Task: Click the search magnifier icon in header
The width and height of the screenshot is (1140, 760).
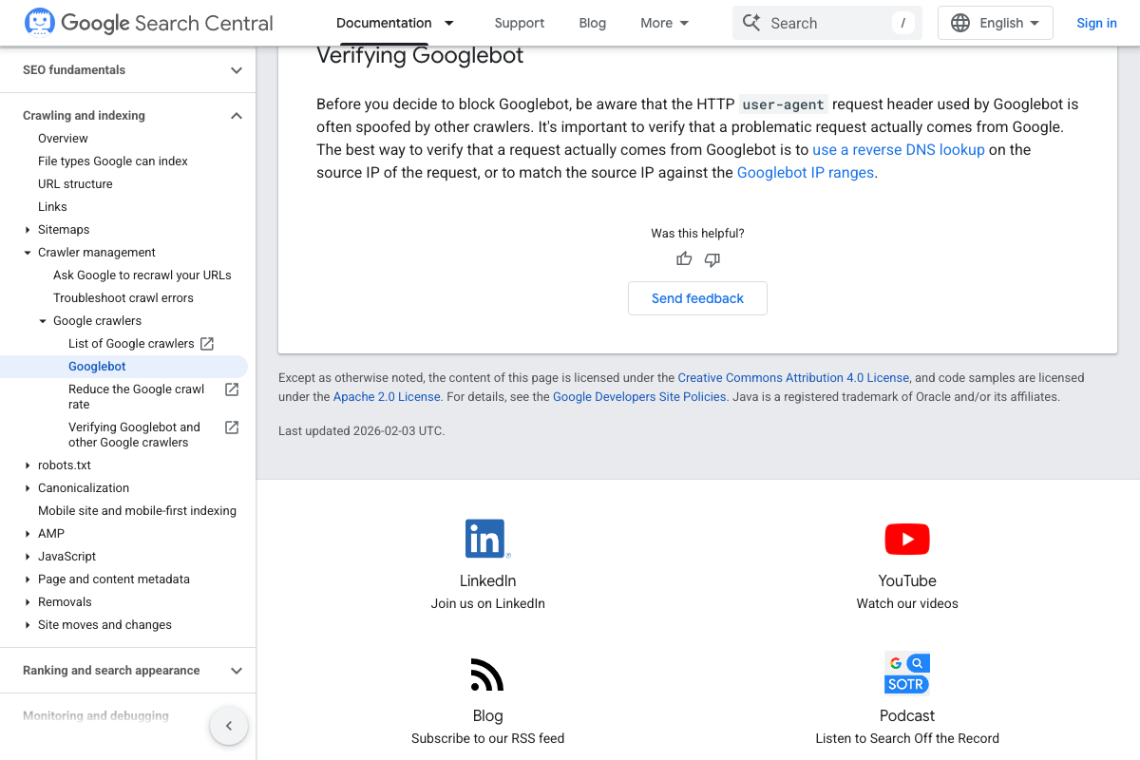Action: pyautogui.click(x=751, y=23)
